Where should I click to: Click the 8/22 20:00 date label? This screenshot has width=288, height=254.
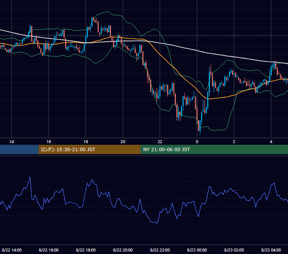(123, 250)
